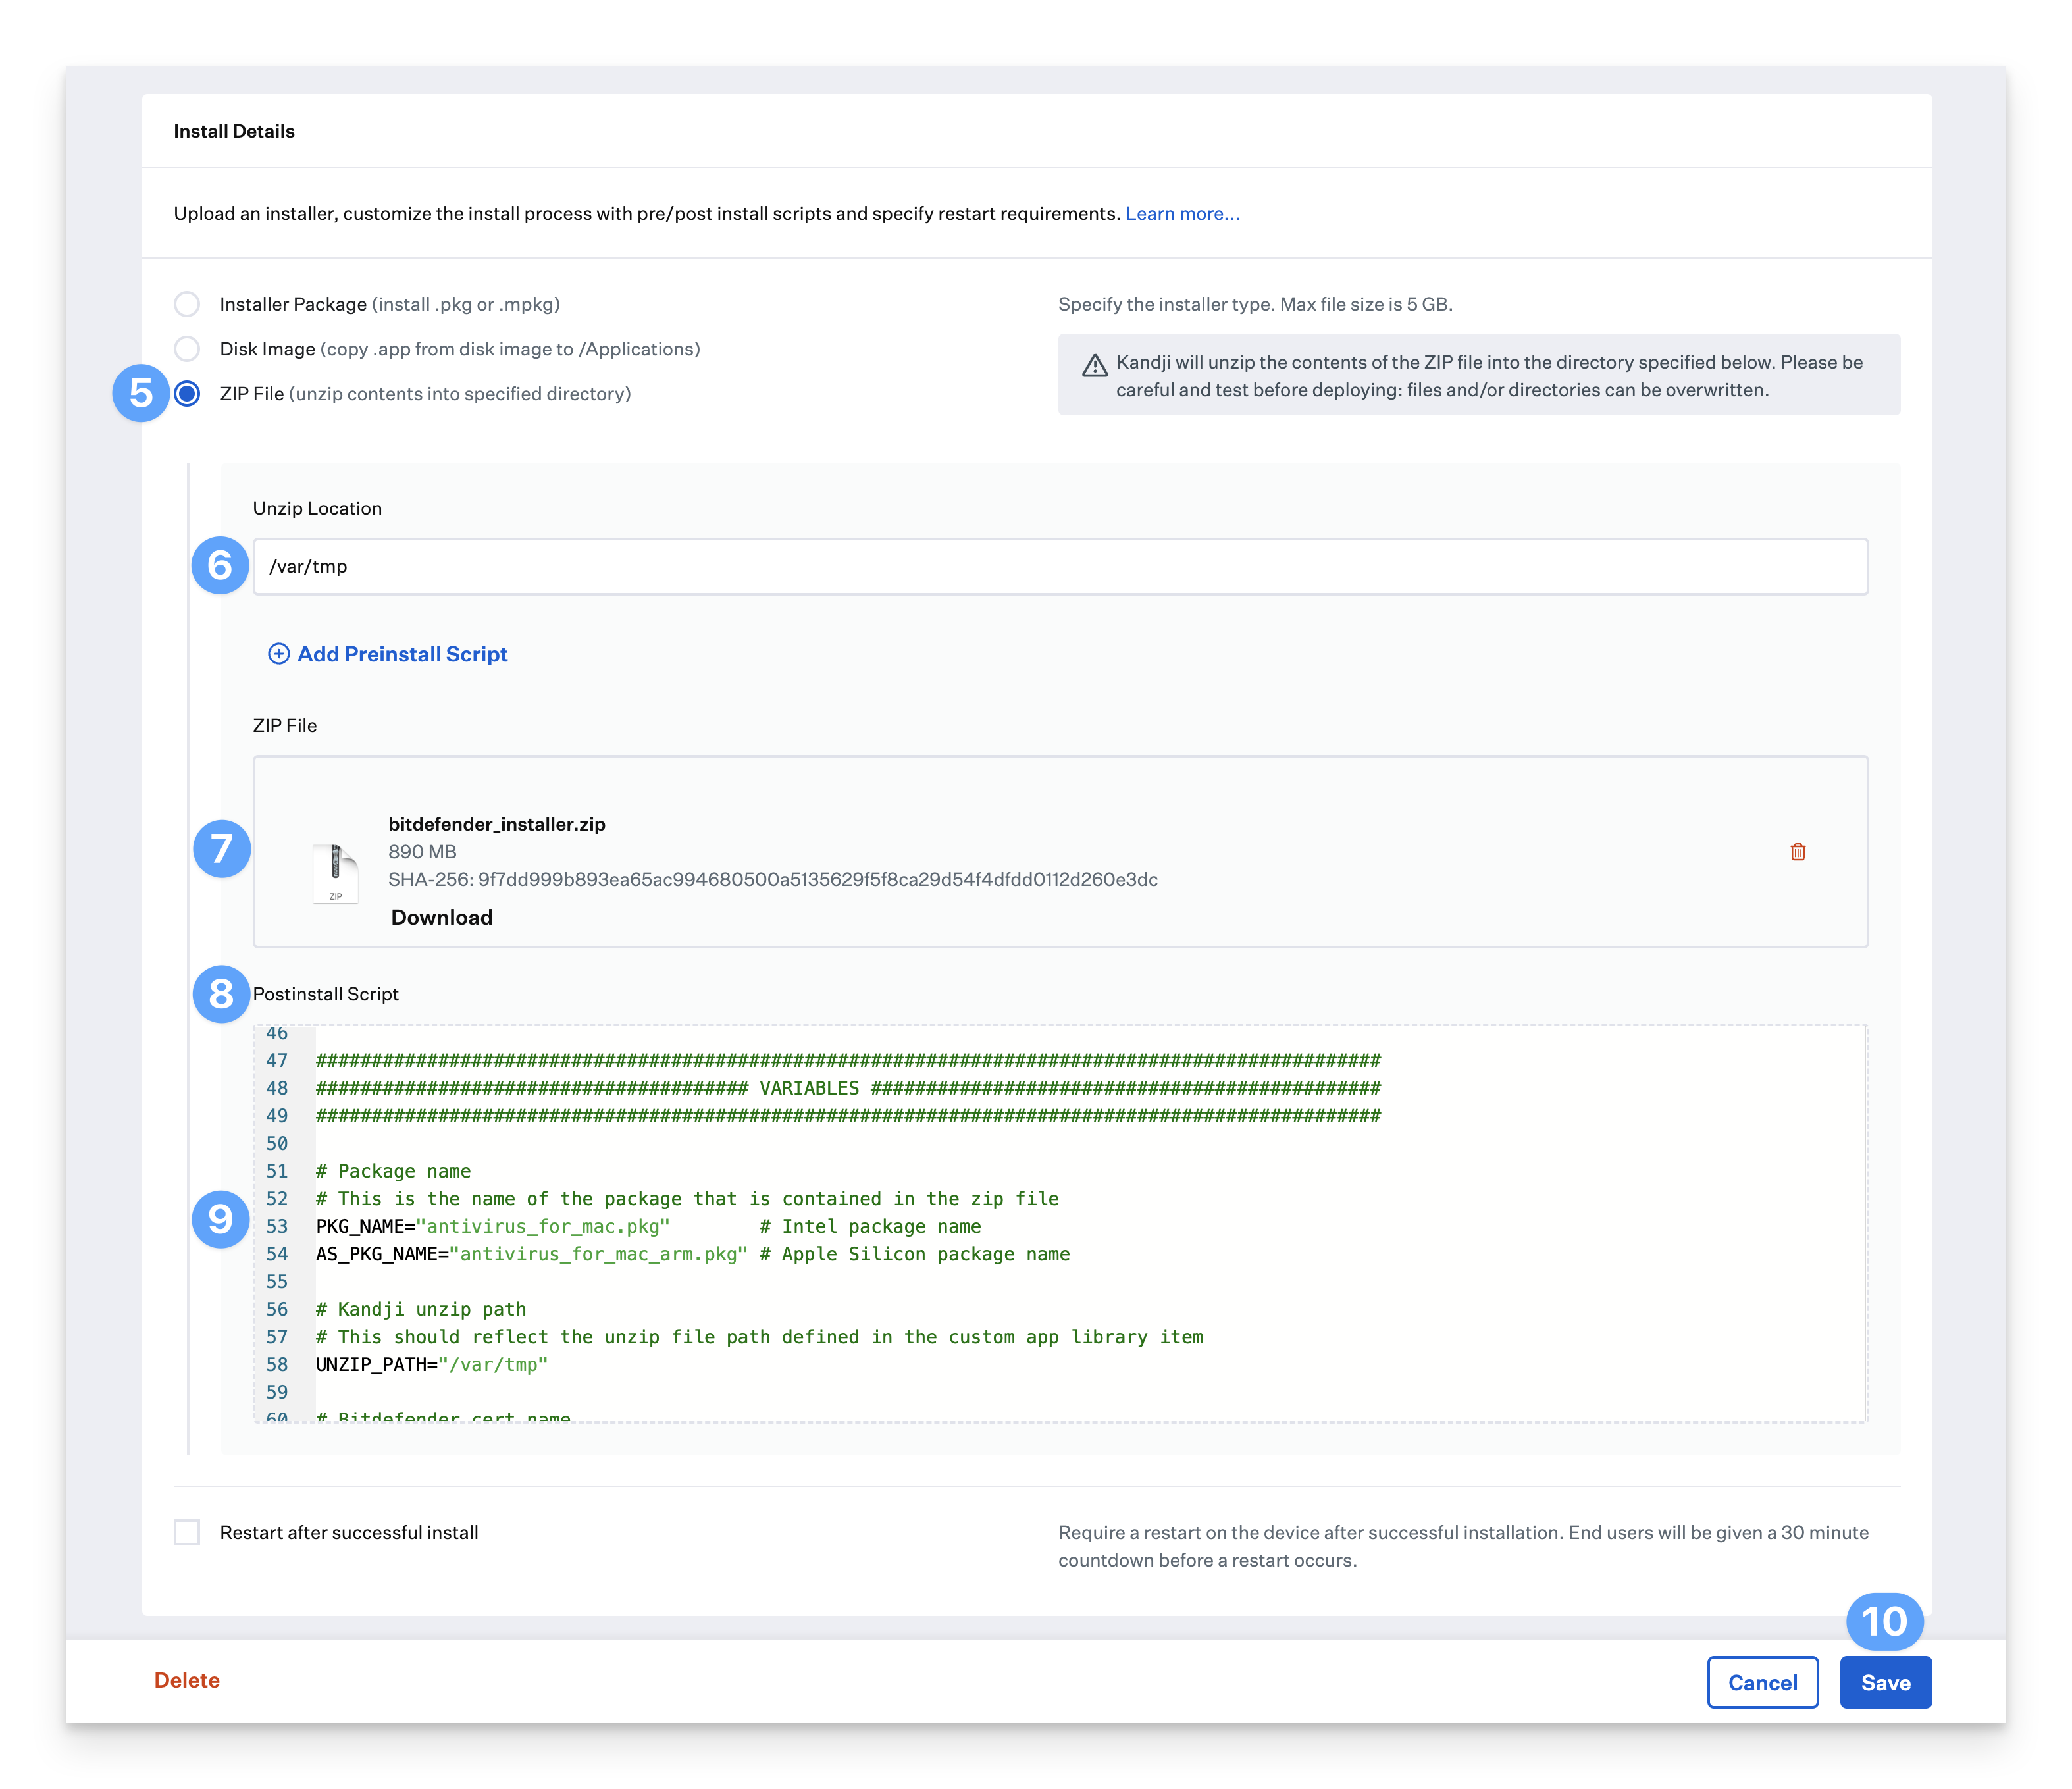Delete this custom app
2072x1789 pixels.
click(x=186, y=1680)
